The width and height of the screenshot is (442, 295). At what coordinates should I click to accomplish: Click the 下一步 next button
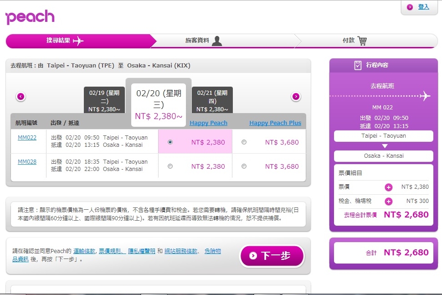click(x=272, y=256)
